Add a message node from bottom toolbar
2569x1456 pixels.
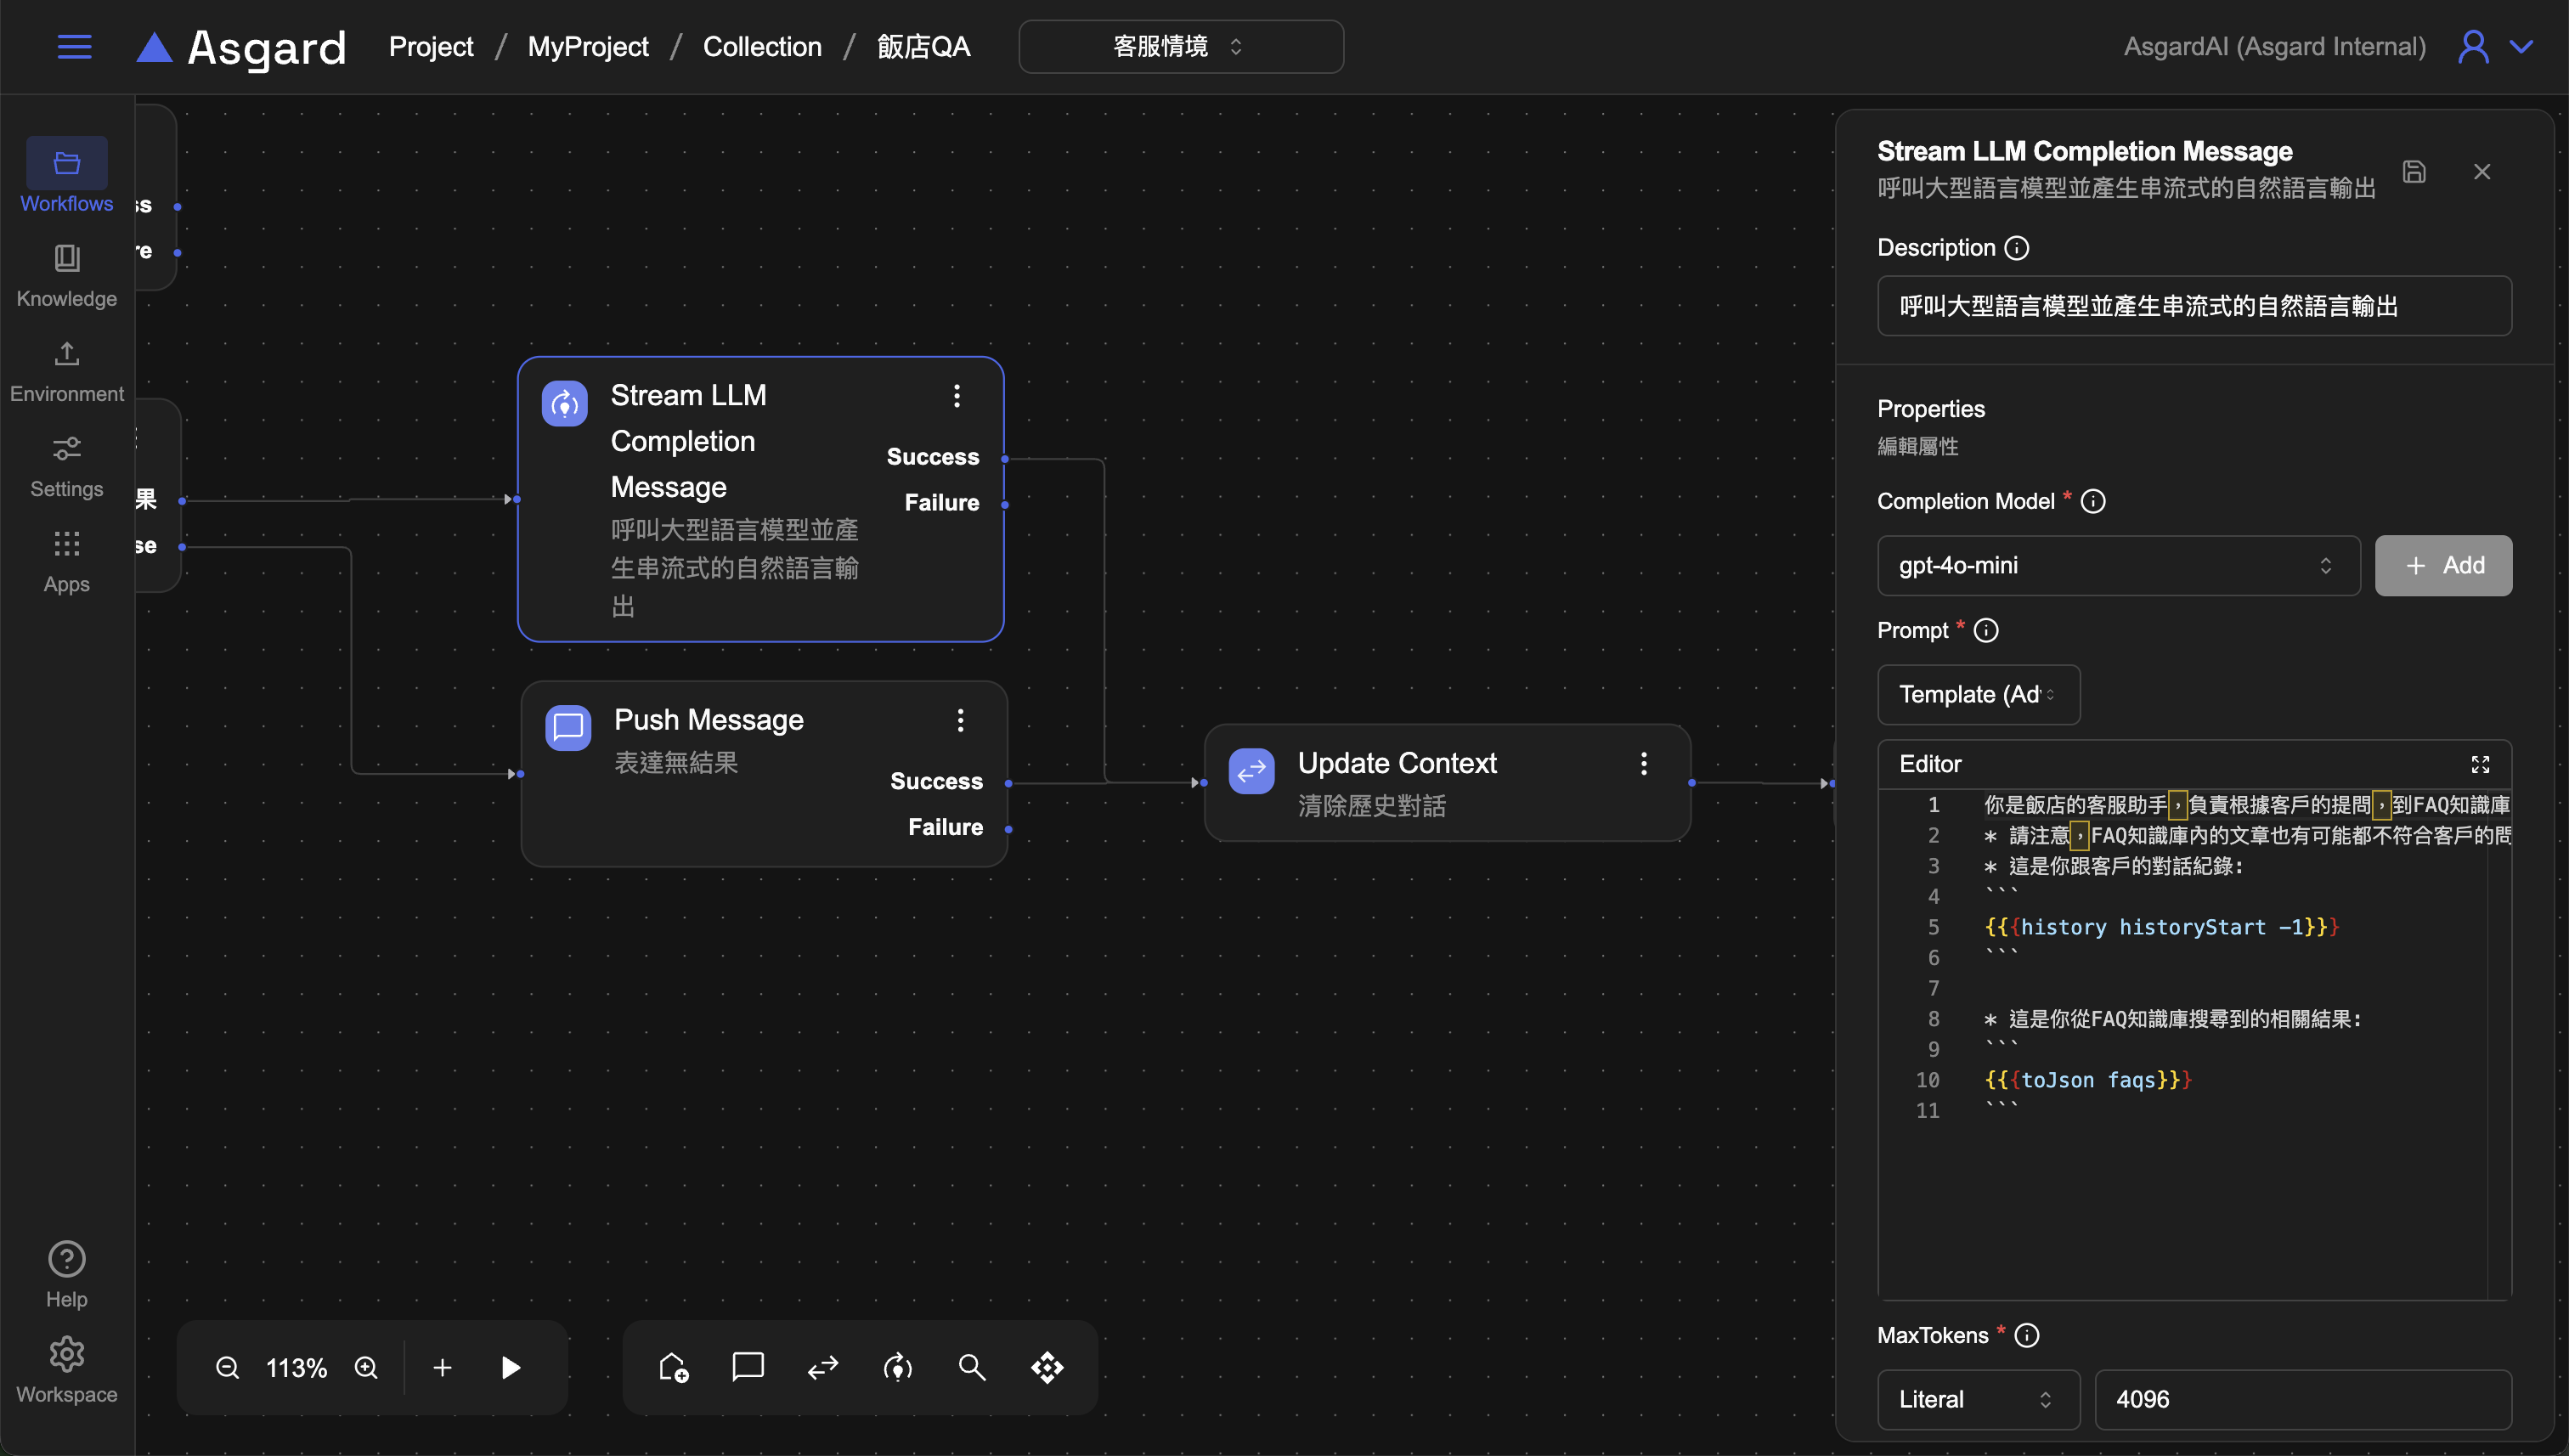(x=747, y=1367)
